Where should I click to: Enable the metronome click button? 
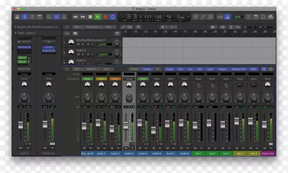tap(228, 16)
